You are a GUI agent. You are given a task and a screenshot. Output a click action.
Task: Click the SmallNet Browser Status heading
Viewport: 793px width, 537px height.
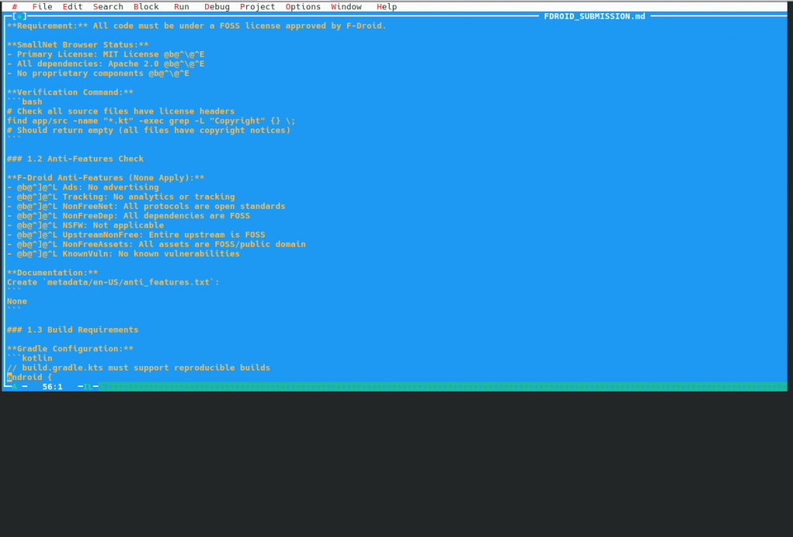tap(77, 44)
